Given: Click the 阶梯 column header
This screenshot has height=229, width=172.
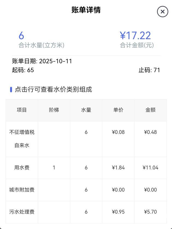Looking at the screenshot, I should [x=54, y=110].
